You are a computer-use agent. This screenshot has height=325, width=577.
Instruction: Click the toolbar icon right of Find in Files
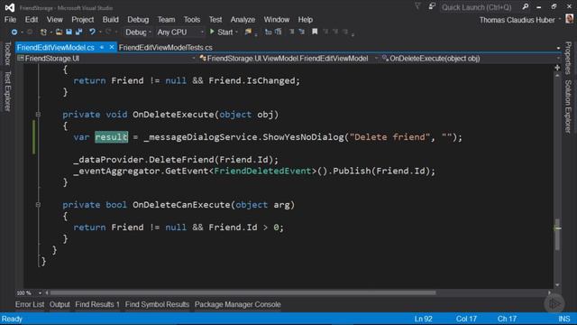pos(269,32)
